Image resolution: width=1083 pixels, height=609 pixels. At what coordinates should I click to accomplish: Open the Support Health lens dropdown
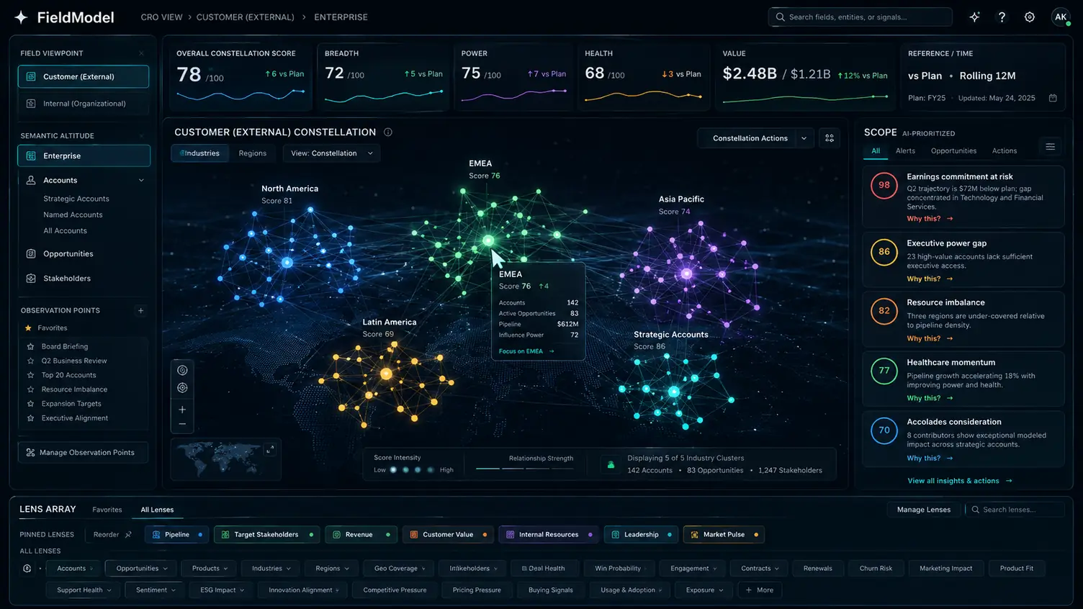pos(85,590)
